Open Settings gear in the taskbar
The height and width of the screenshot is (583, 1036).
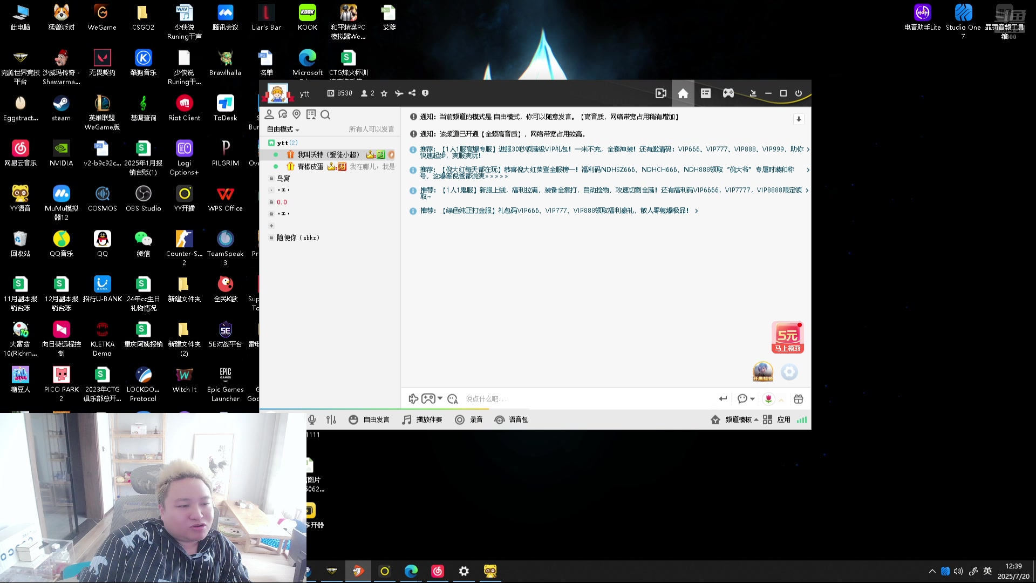click(464, 571)
